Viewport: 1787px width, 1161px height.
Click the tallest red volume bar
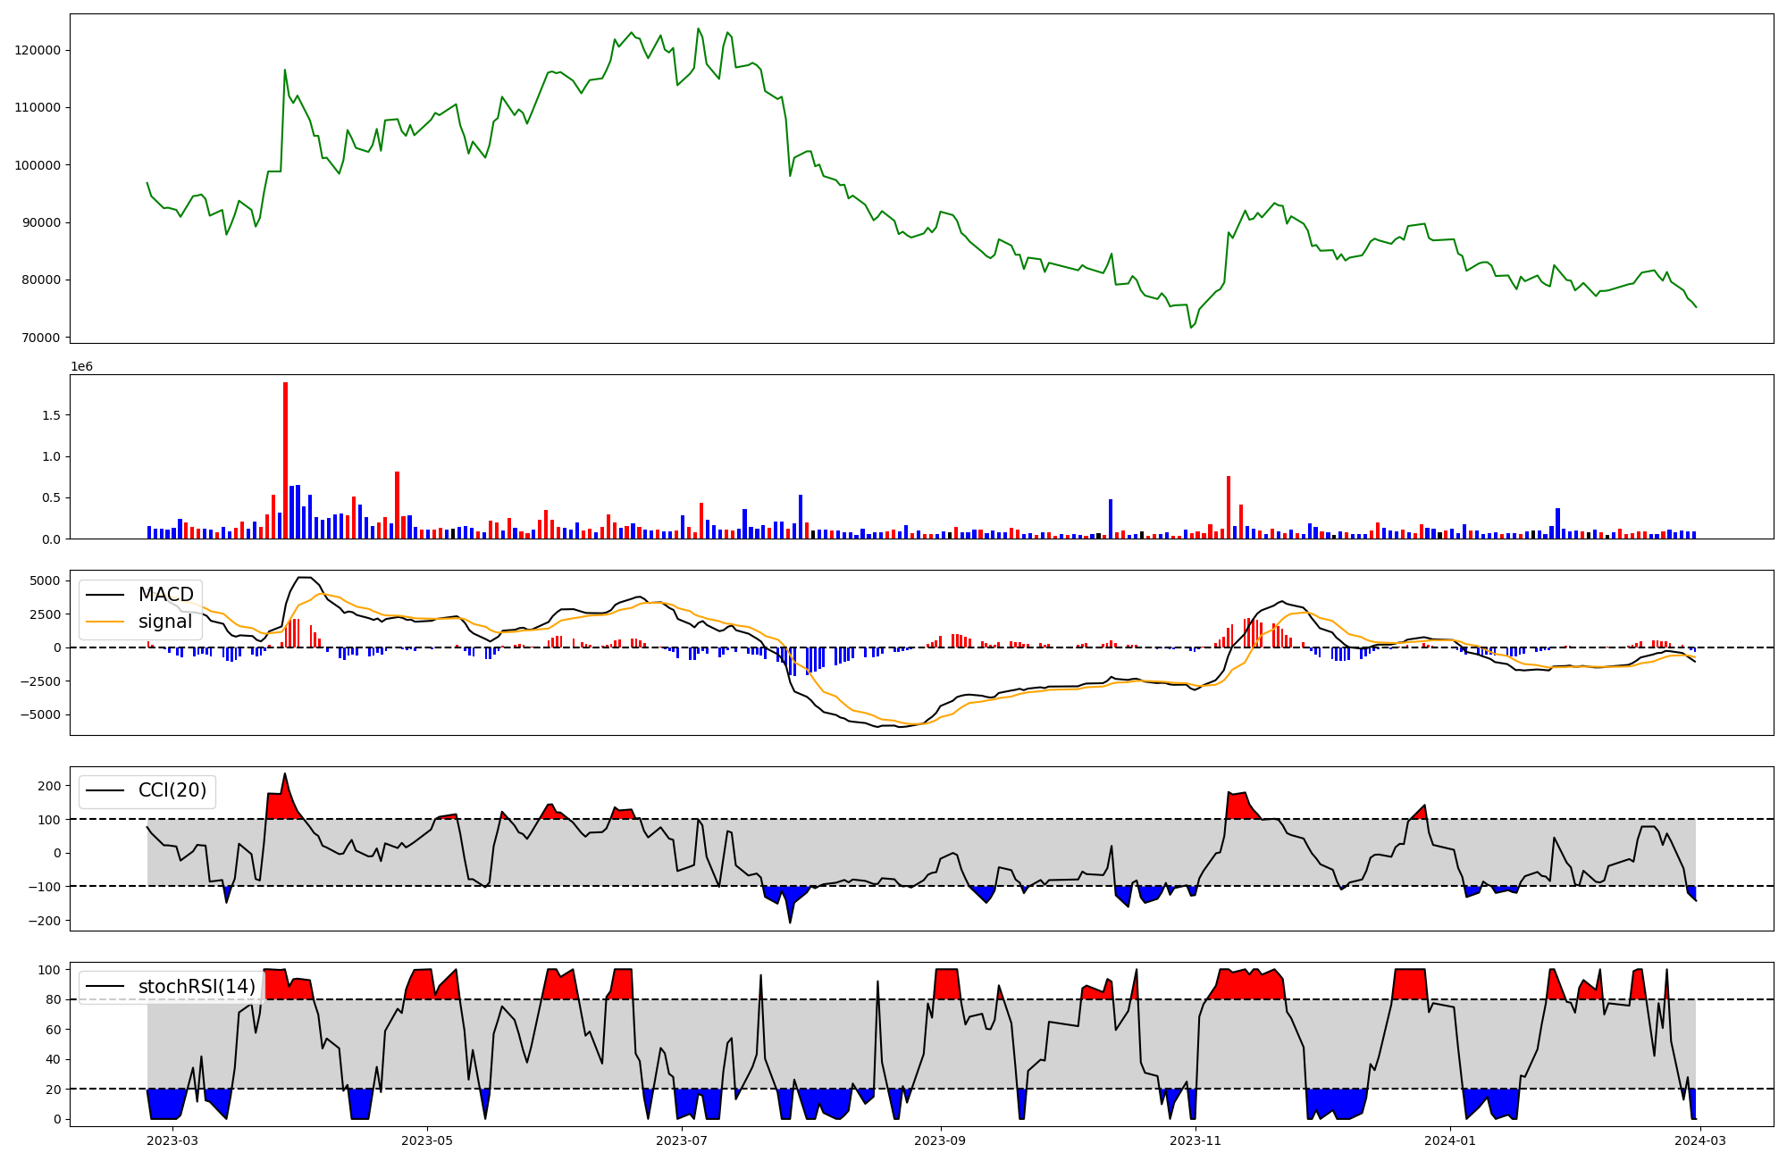coord(285,460)
